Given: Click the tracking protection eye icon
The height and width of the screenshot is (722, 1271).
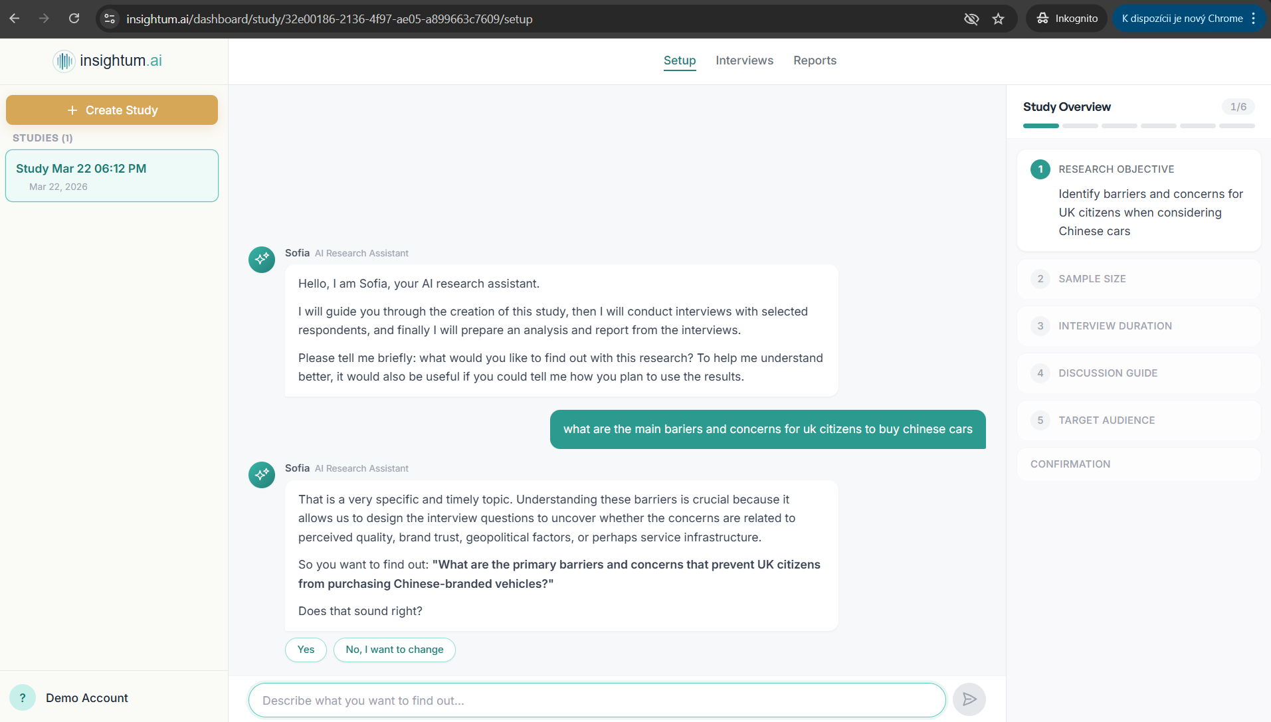Looking at the screenshot, I should (x=971, y=19).
